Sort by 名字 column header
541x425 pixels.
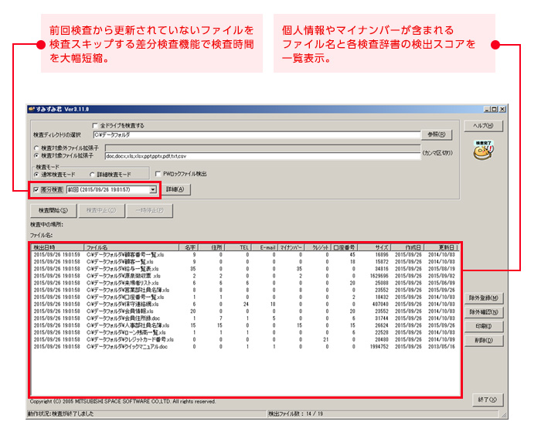189,247
